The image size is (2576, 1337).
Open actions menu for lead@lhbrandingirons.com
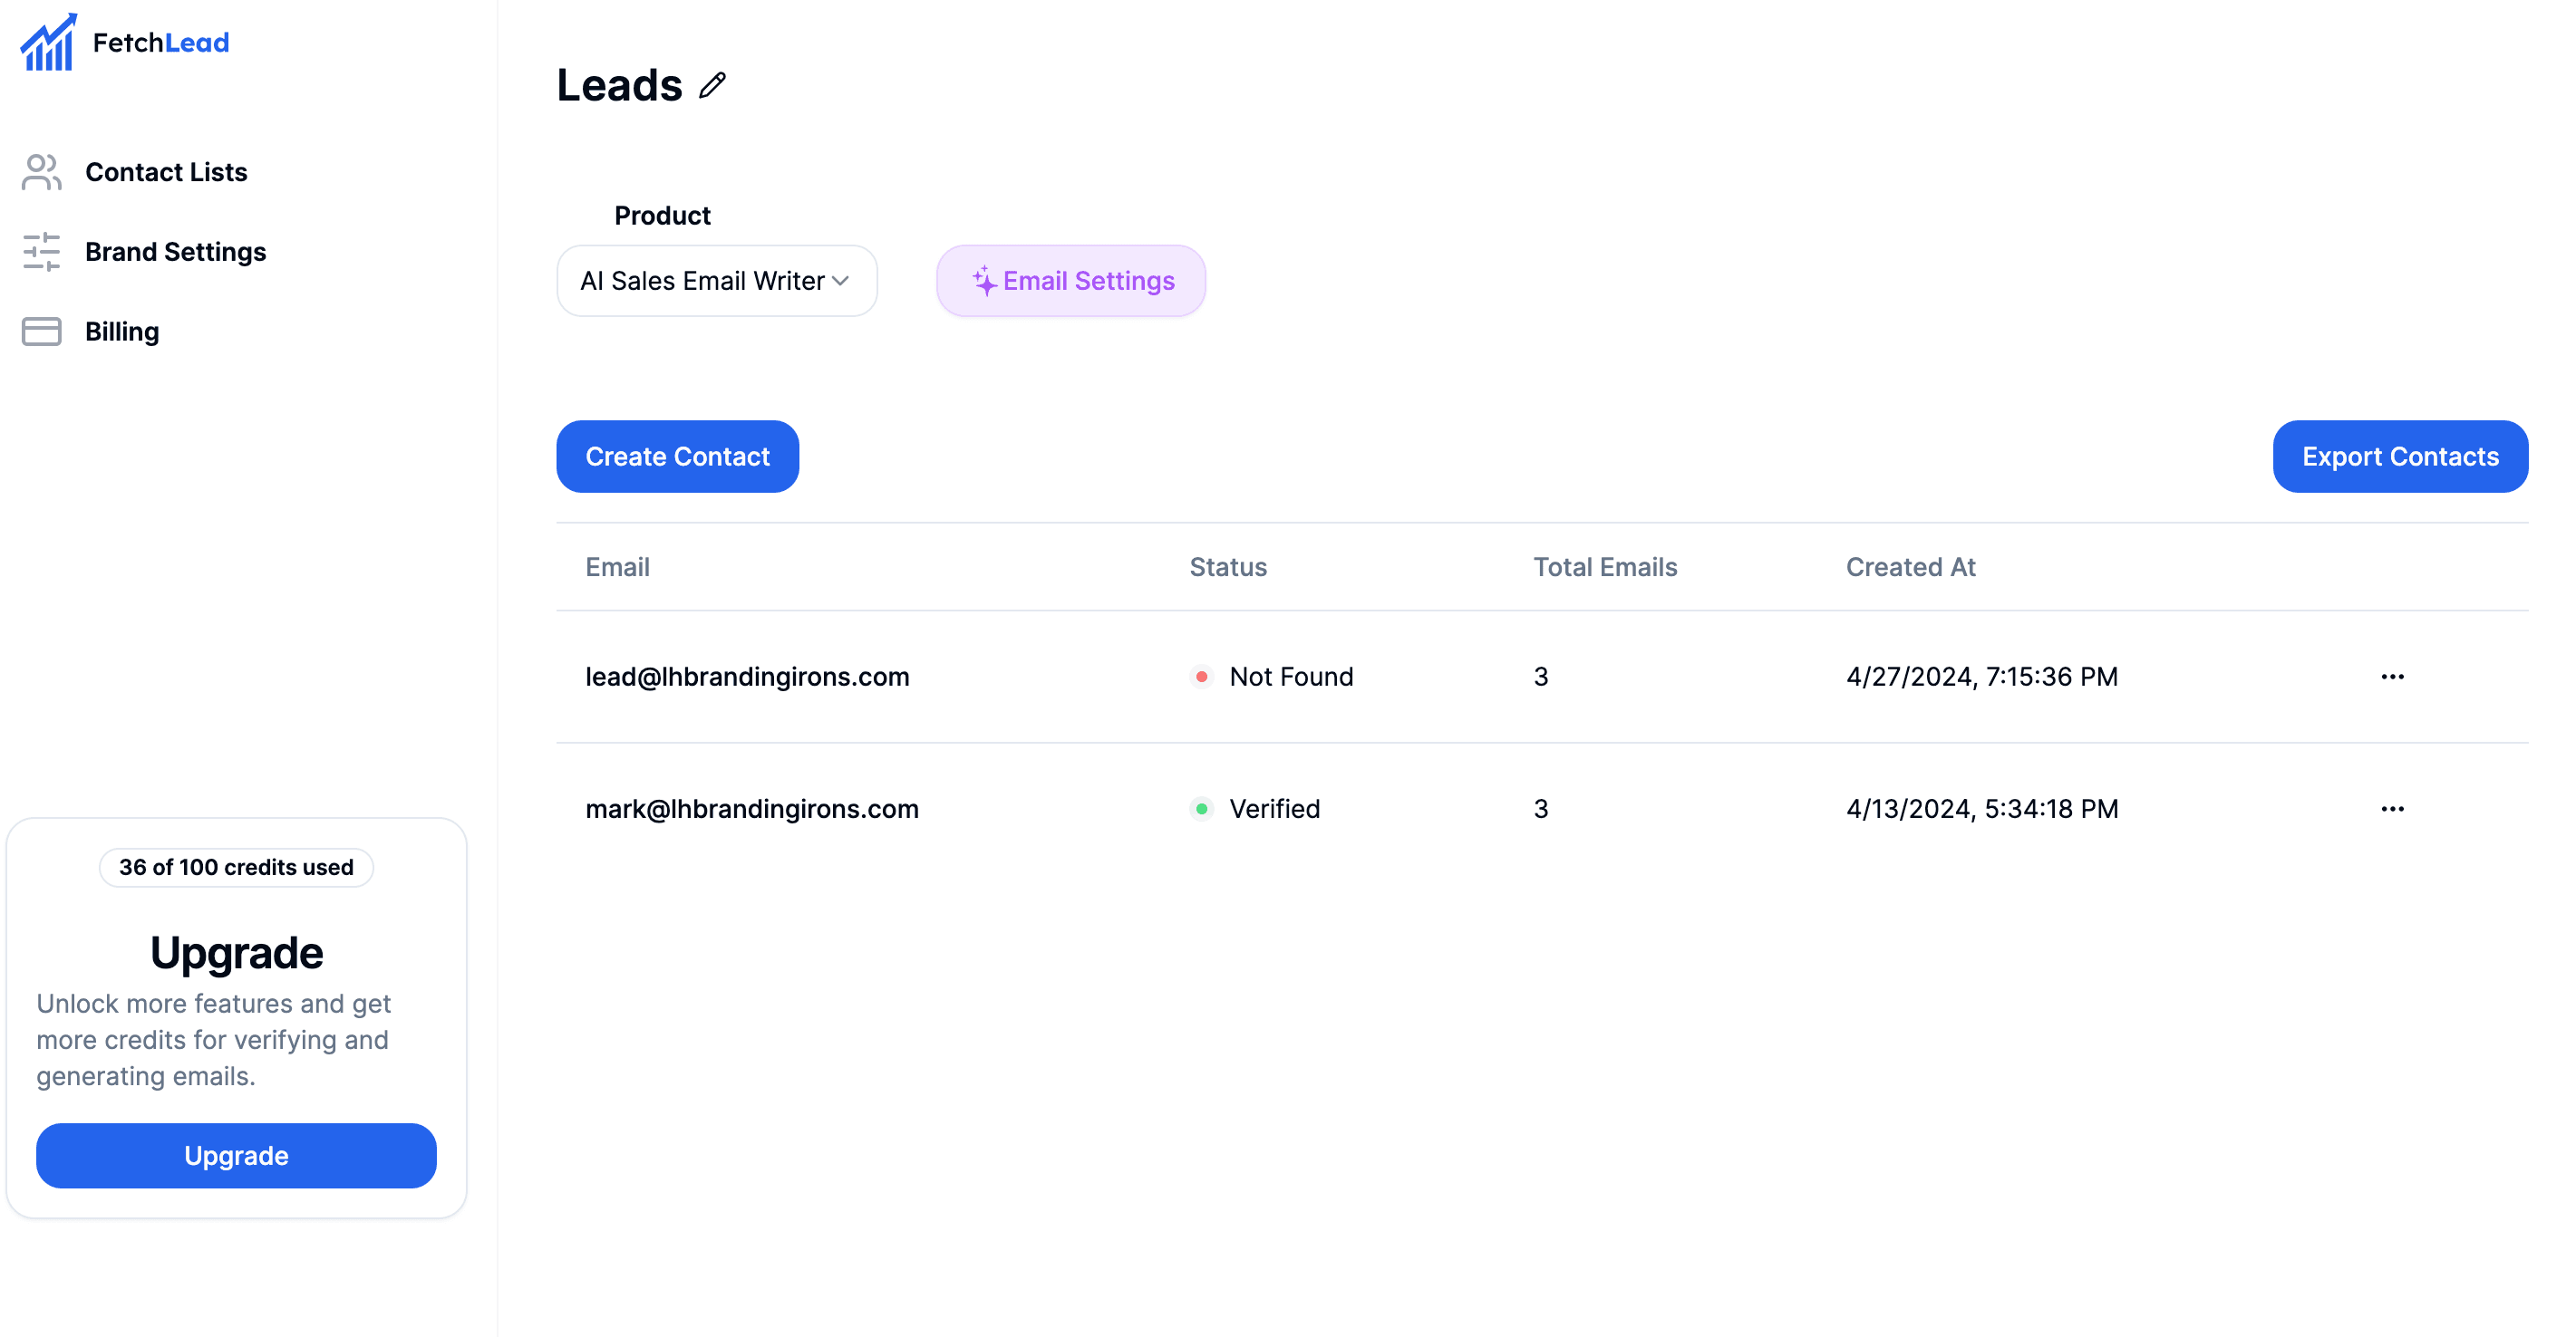pos(2392,677)
